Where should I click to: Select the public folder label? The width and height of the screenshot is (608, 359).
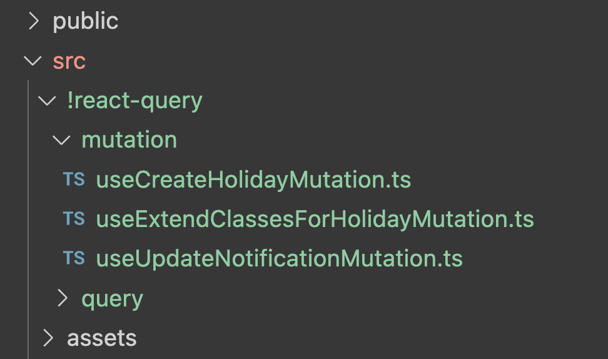[86, 21]
